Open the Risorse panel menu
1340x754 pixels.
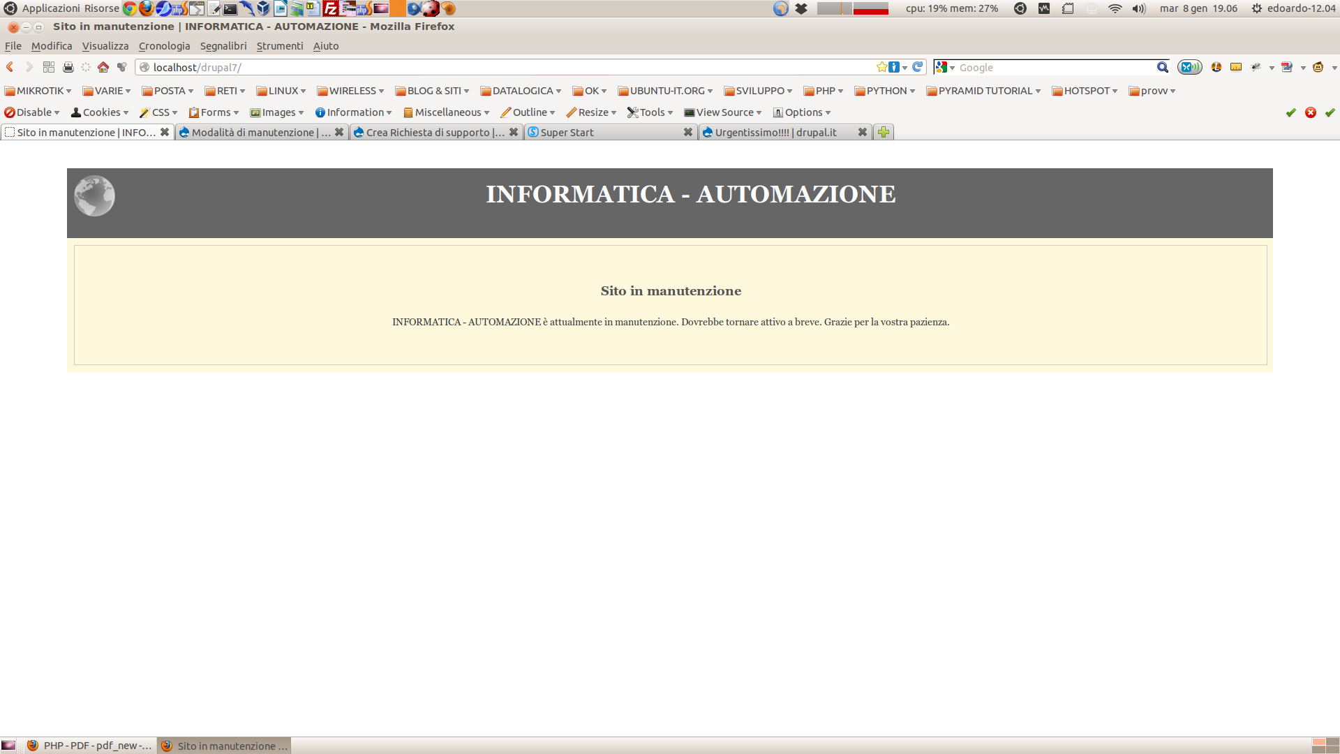point(102,8)
